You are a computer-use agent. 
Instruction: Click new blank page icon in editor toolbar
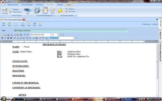tap(2, 35)
